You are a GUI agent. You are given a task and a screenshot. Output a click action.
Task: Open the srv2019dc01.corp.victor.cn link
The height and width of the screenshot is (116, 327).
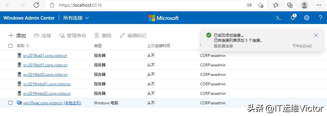click(45, 65)
